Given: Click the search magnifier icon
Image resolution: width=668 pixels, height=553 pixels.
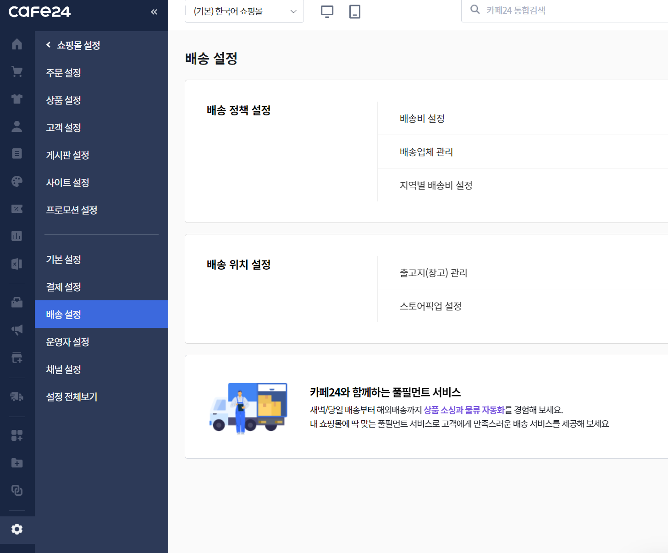Looking at the screenshot, I should pos(475,10).
